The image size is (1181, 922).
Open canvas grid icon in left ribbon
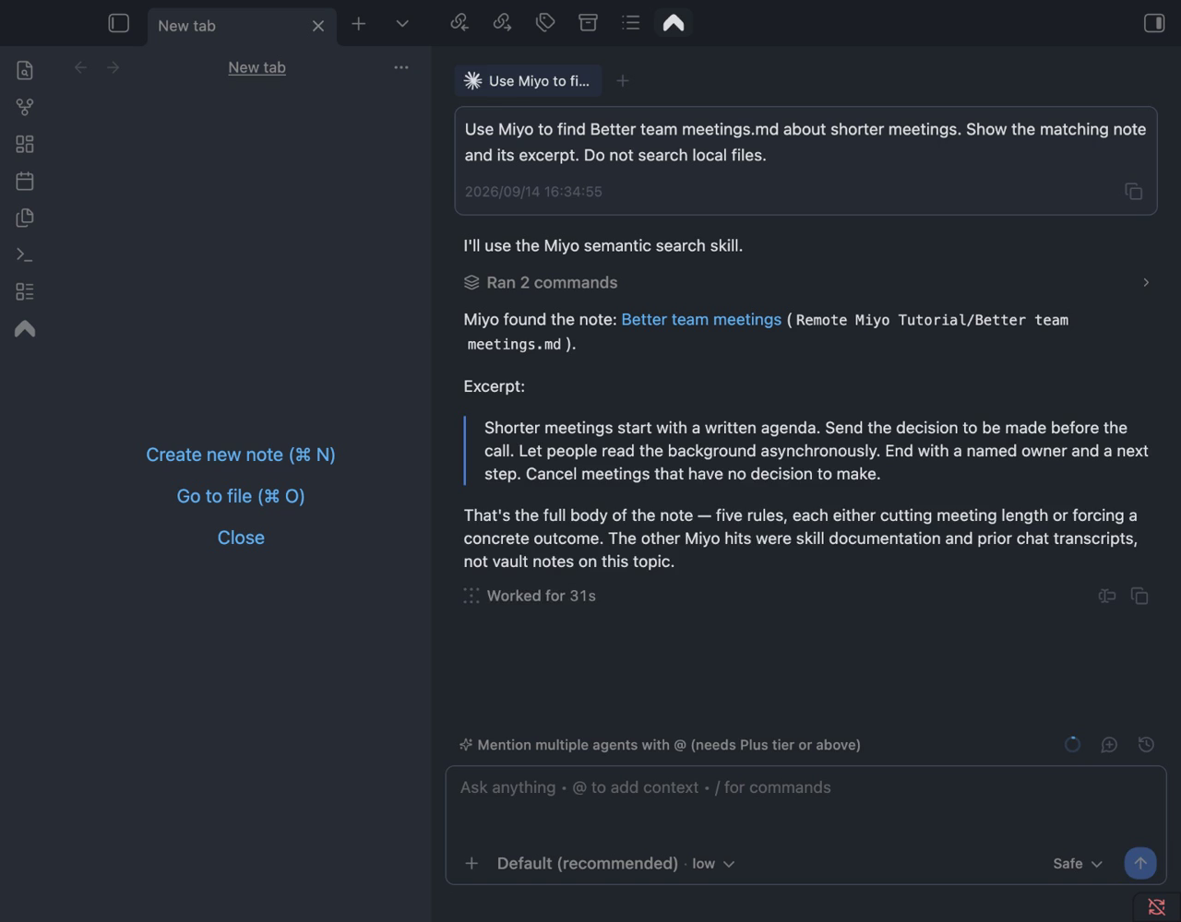tap(25, 144)
